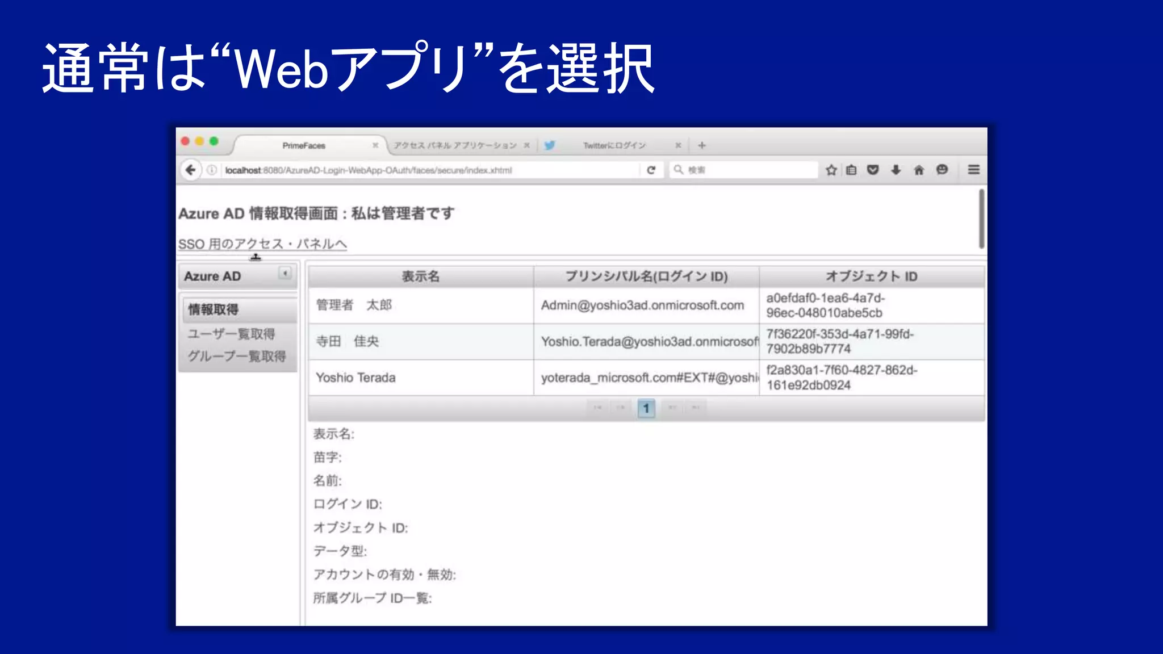Click the browser back arrow button
Viewport: 1163px width, 654px height.
click(x=191, y=170)
